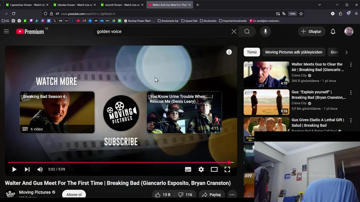Reload the page
360x202 pixels.
click(13, 13)
